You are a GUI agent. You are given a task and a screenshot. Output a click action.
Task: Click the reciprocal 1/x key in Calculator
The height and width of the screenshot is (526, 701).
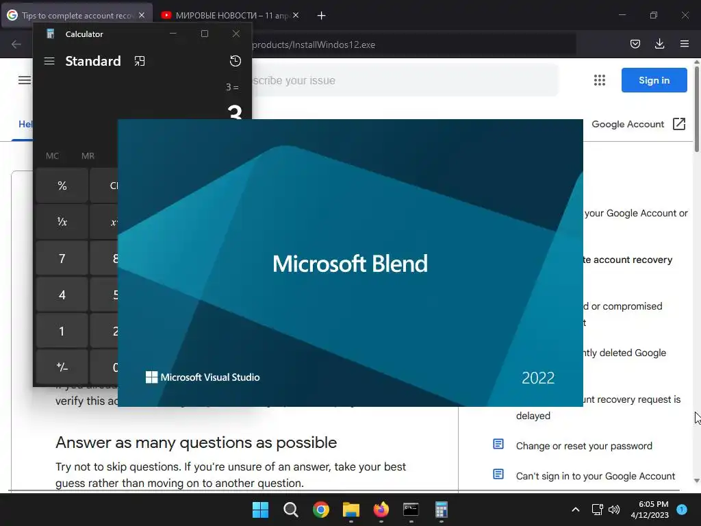62,222
